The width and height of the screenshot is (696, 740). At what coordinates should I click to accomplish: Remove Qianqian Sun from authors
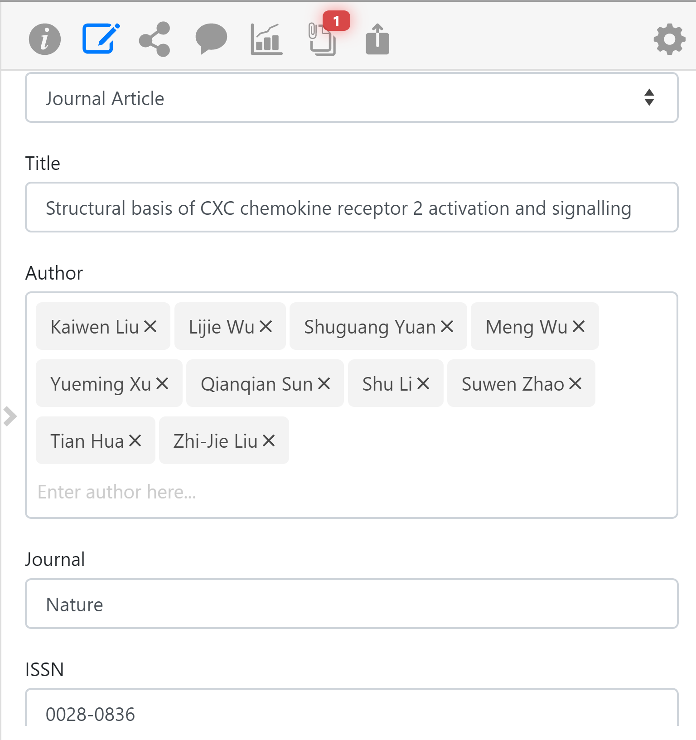[x=324, y=384]
